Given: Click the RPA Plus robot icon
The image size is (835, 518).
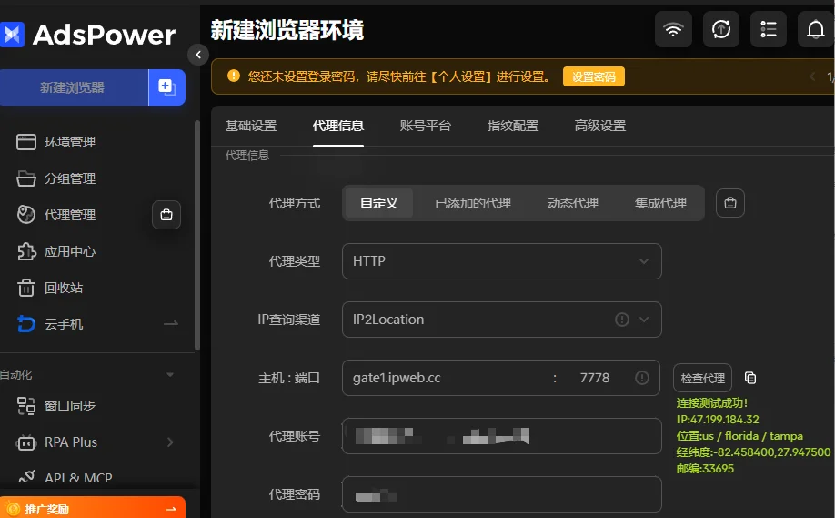Looking at the screenshot, I should pyautogui.click(x=26, y=442).
